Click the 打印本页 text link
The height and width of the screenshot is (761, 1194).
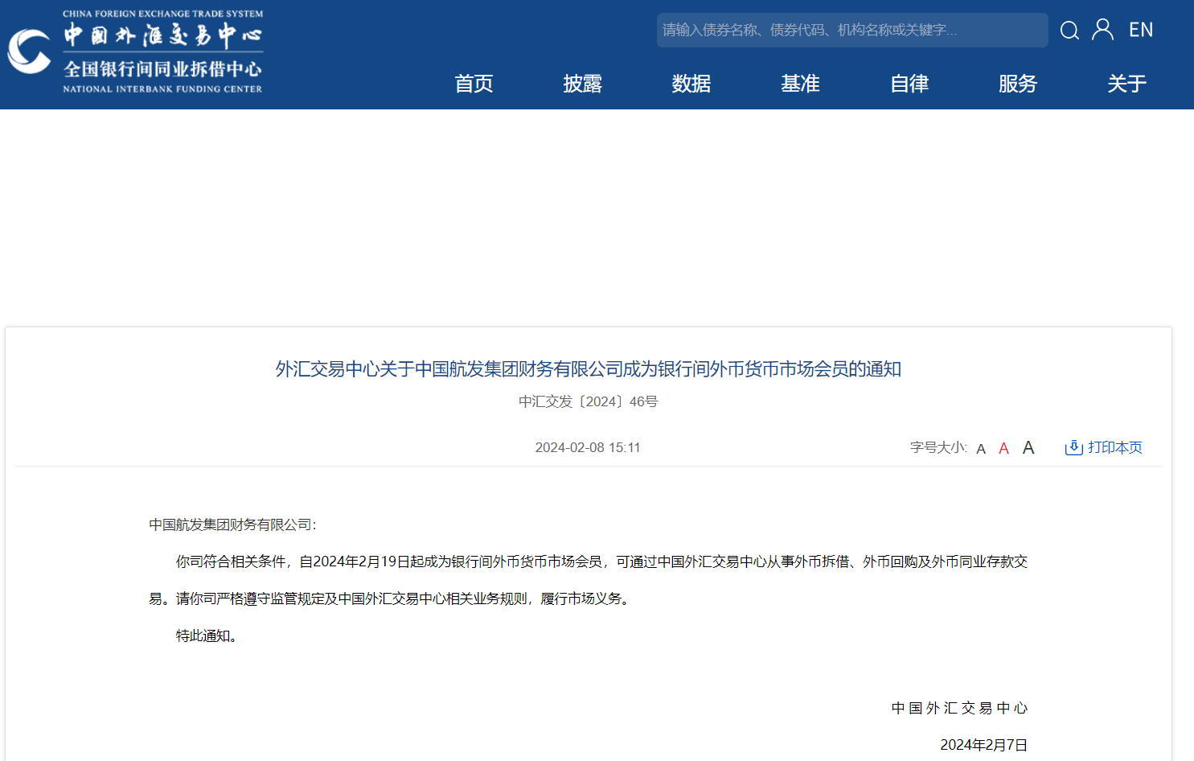click(x=1114, y=447)
